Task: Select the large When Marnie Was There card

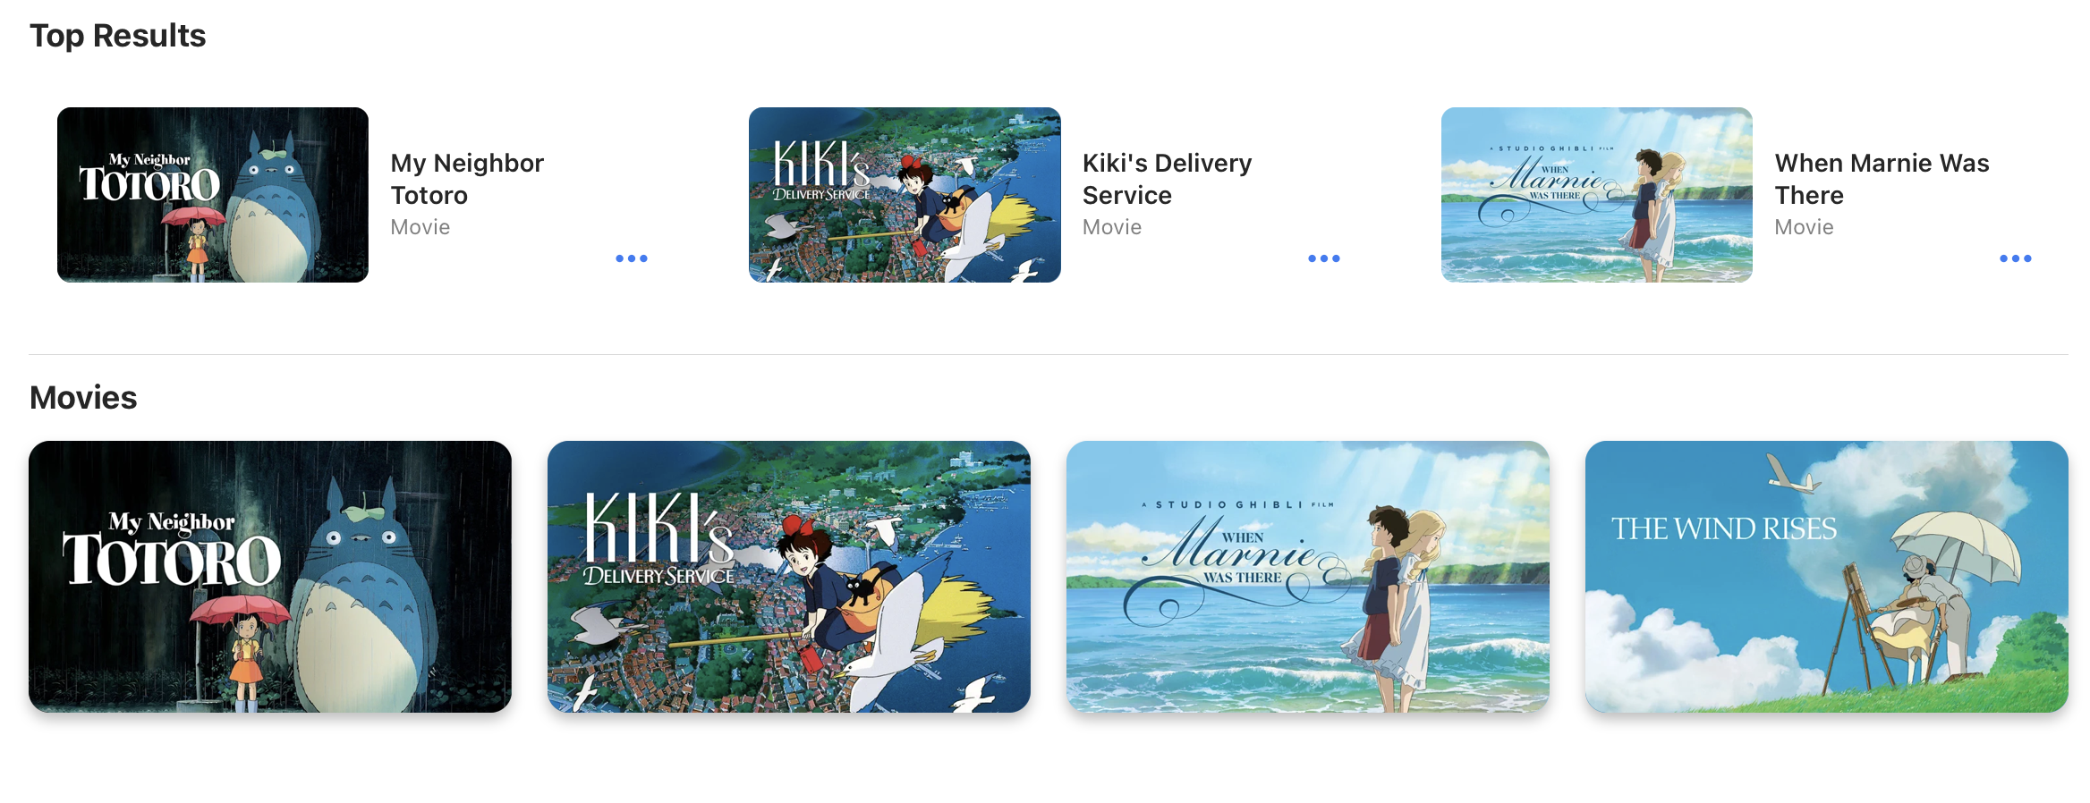Action: [x=1308, y=577]
